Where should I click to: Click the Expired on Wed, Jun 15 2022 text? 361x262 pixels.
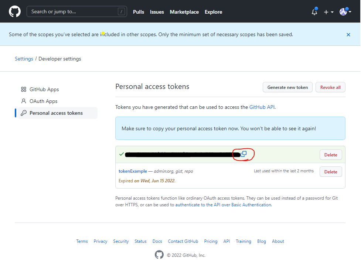click(x=147, y=181)
